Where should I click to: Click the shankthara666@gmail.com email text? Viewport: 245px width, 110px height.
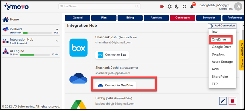(113, 42)
